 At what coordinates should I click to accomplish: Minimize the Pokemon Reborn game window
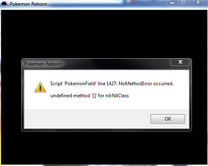tap(172, 3)
